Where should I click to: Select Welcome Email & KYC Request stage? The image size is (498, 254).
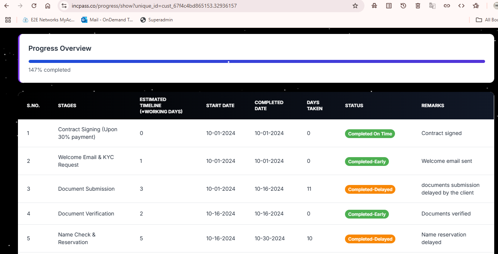86,161
